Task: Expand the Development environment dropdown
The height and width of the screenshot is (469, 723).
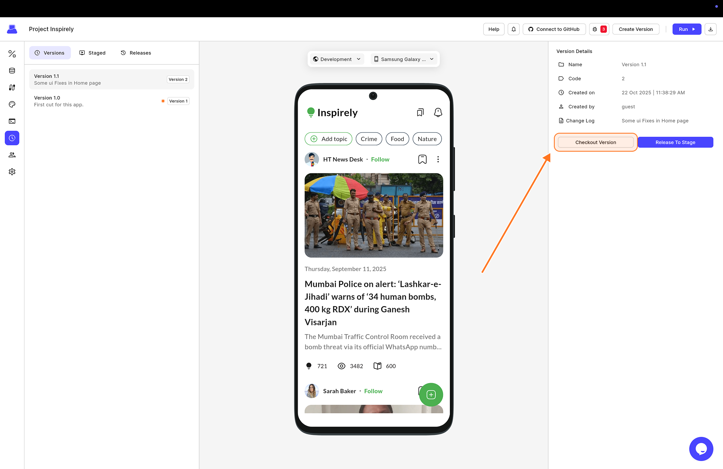Action: 337,59
